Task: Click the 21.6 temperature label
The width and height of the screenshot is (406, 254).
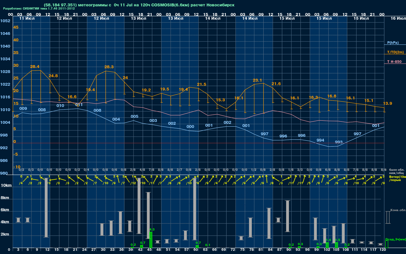Action: (276, 84)
